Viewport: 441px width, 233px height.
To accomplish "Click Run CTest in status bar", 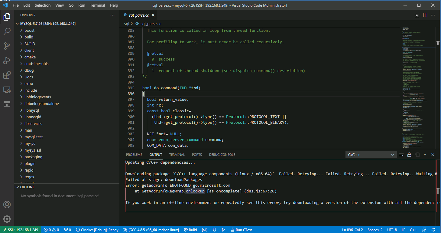I will tap(241, 230).
